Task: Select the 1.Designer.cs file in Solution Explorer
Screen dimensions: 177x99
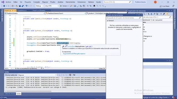Action: [147, 36]
